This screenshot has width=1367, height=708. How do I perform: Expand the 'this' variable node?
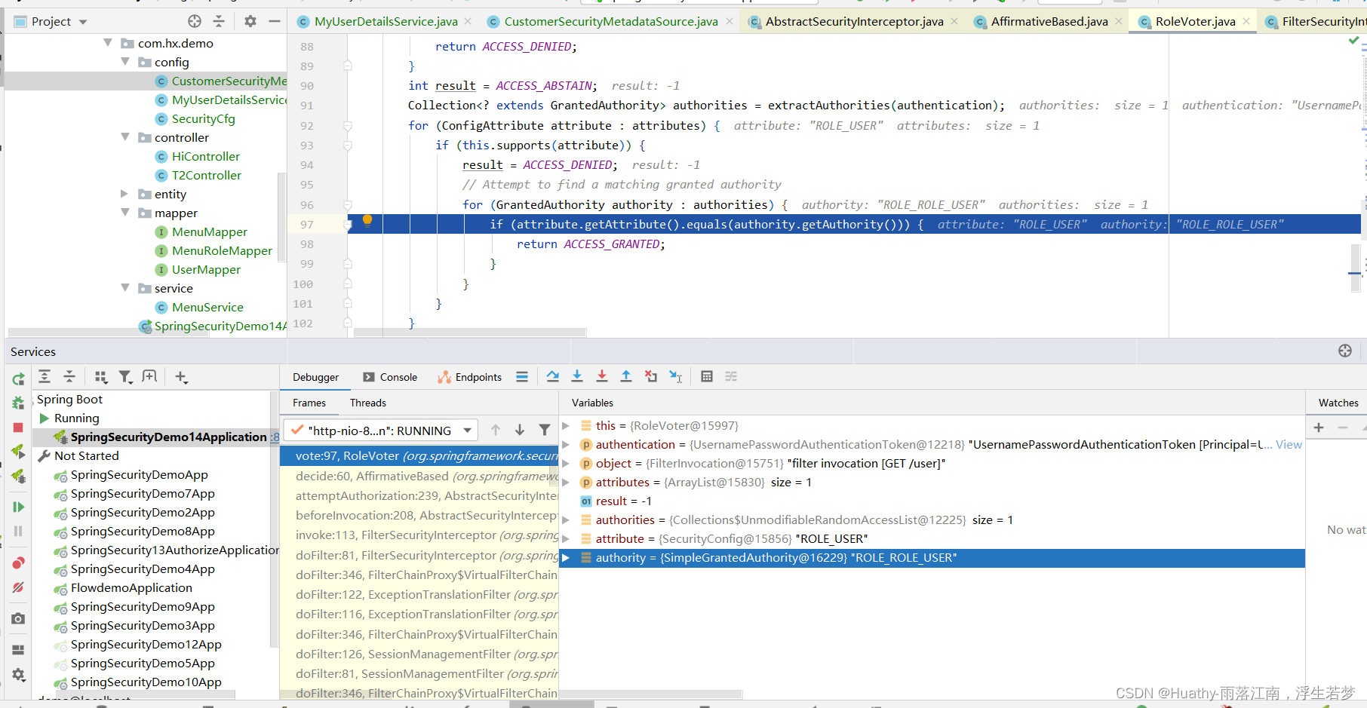pos(566,426)
